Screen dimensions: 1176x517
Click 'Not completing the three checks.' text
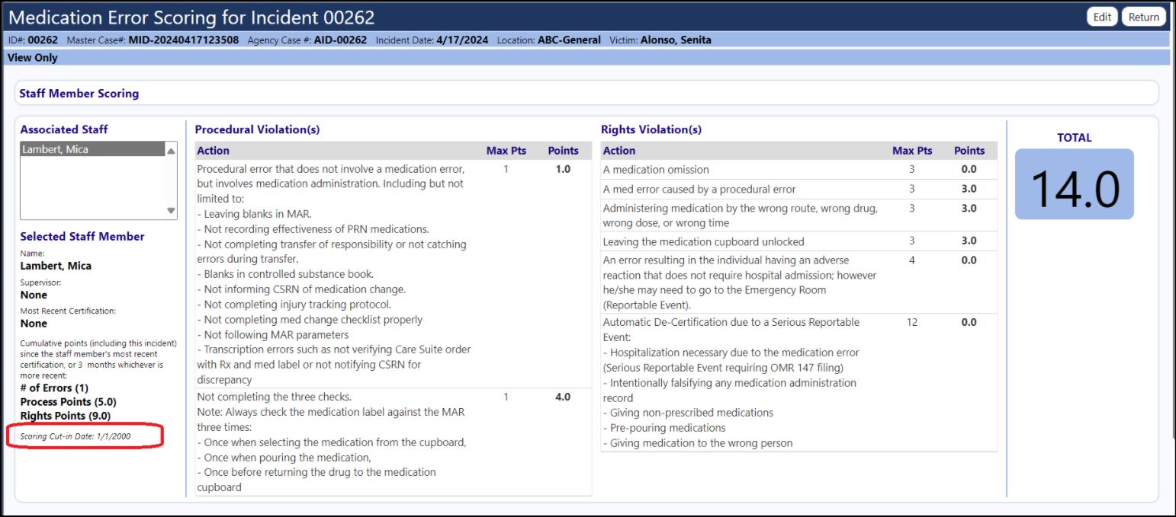275,397
